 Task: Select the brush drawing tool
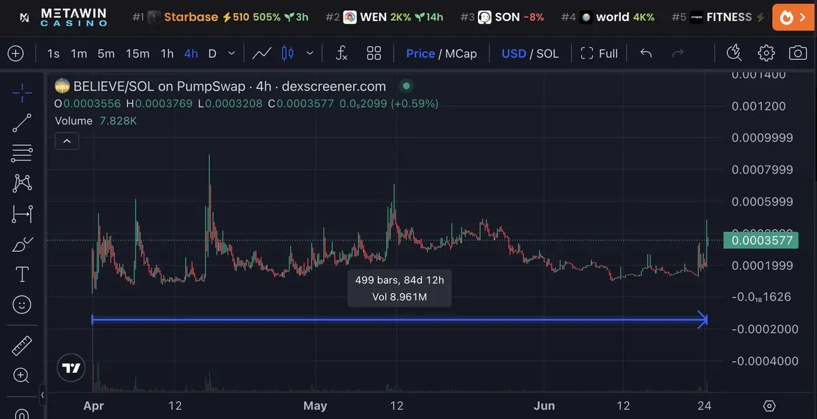(22, 244)
